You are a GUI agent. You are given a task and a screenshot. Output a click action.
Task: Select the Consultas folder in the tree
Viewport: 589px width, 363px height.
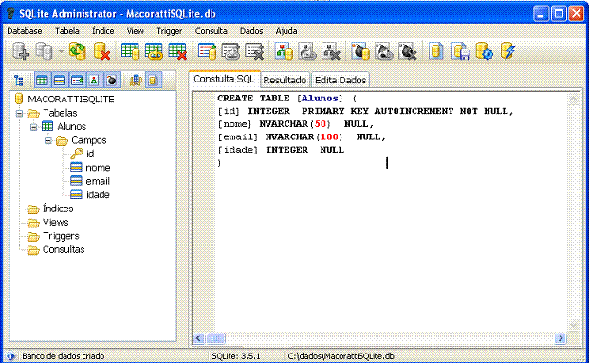64,249
